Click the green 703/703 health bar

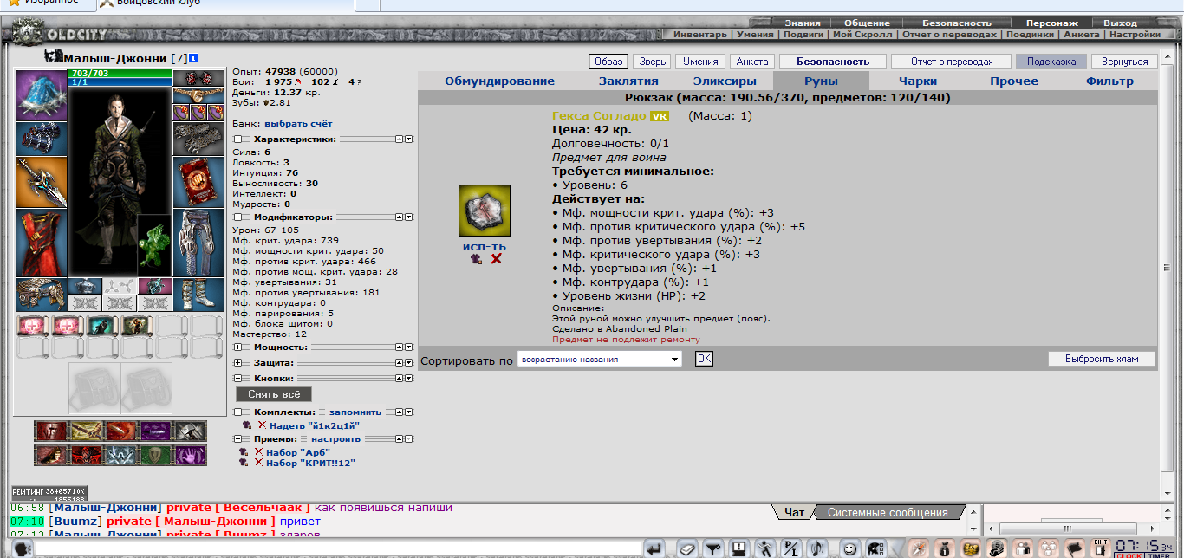coord(120,74)
